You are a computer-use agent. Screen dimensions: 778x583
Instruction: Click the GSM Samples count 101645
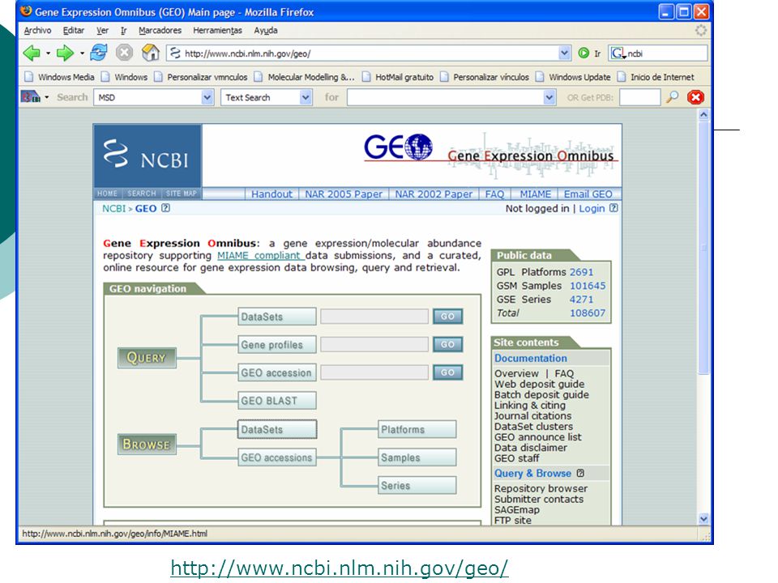(588, 286)
